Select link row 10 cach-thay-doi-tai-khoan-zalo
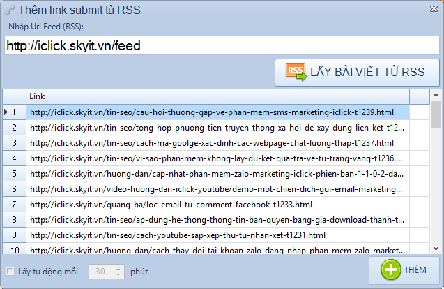 [x=217, y=249]
